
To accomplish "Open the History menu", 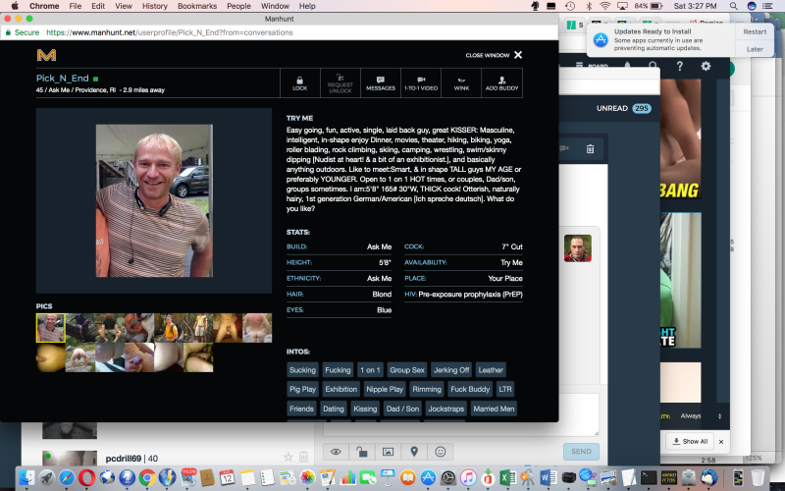I will (155, 6).
